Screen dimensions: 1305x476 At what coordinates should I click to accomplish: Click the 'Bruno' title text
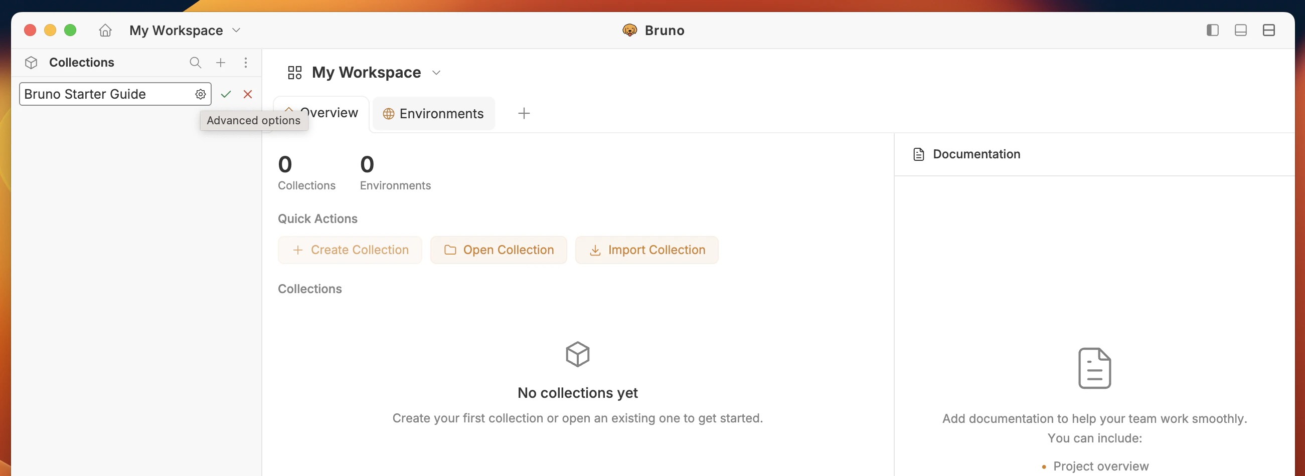pos(665,31)
